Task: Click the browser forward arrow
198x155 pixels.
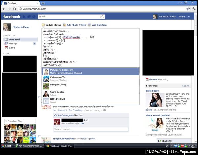Action: (9, 9)
